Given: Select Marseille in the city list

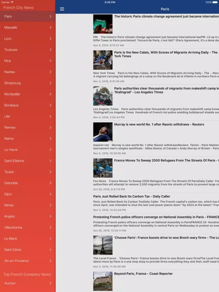Looking at the screenshot, I should point(28,27).
